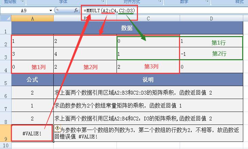Select row 5 header
The width and height of the screenshot is (248, 149).
(x=5, y=80)
